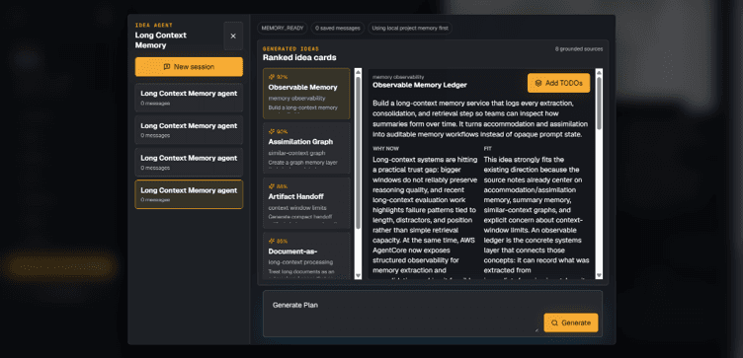The height and width of the screenshot is (358, 743).
Task: Click the idea detail scrollbar thumb
Action: [x=599, y=103]
